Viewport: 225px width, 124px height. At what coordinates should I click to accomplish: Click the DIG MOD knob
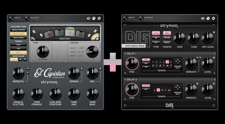pyautogui.click(x=179, y=38)
